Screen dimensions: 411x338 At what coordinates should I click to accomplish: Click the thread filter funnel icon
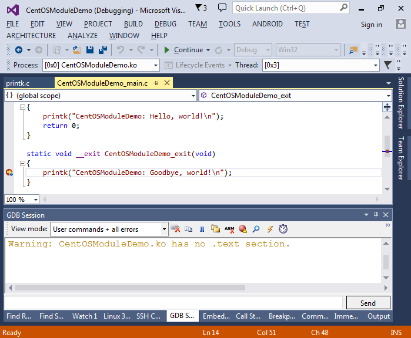[x=387, y=65]
